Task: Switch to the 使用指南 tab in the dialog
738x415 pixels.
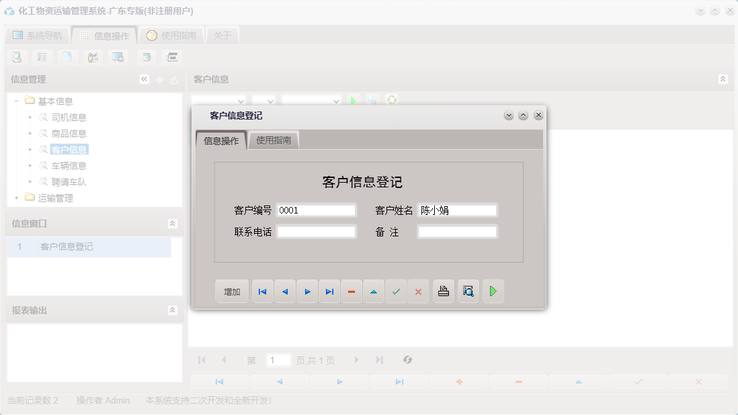Action: (273, 140)
